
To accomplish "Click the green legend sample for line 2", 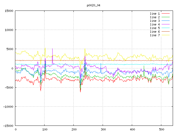I will coord(166,17).
